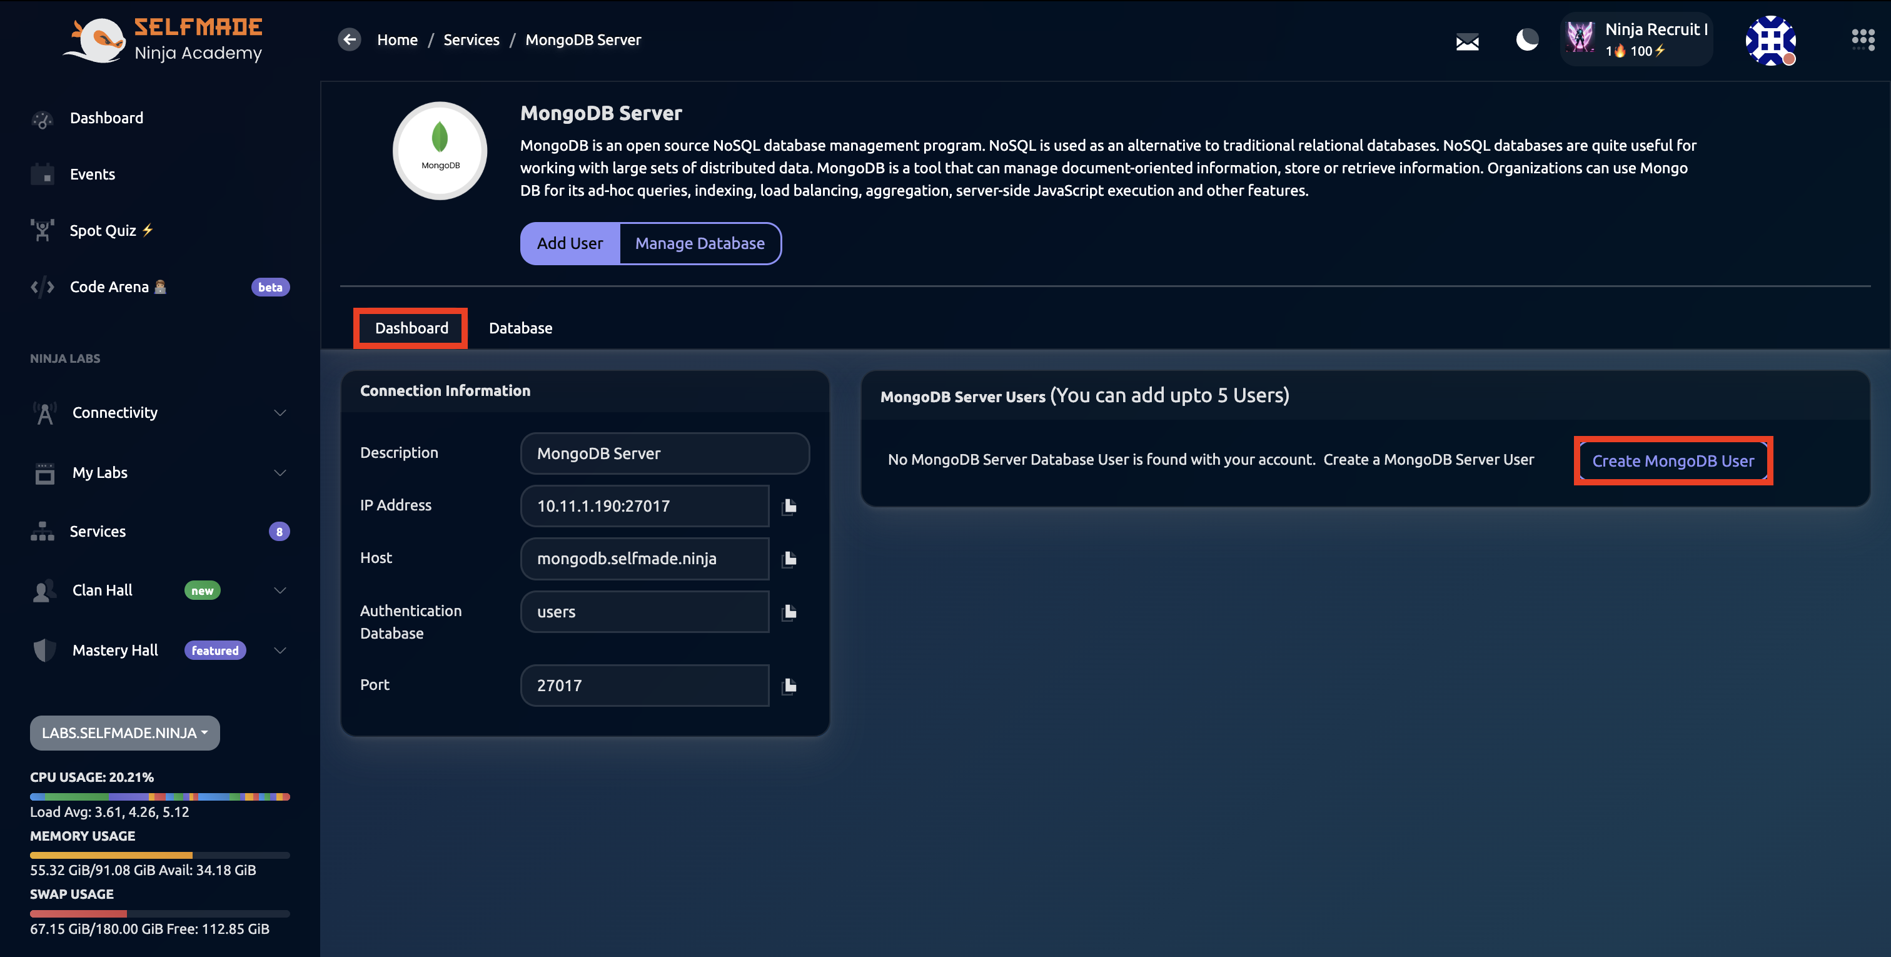Click the Authentication Database users field
This screenshot has width=1891, height=957.
coord(645,612)
